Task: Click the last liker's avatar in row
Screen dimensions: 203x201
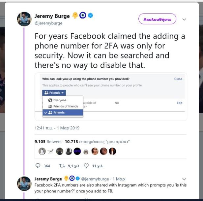Action: pyautogui.click(x=113, y=151)
